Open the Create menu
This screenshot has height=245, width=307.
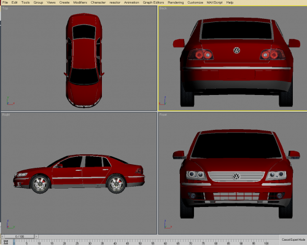pos(64,2)
